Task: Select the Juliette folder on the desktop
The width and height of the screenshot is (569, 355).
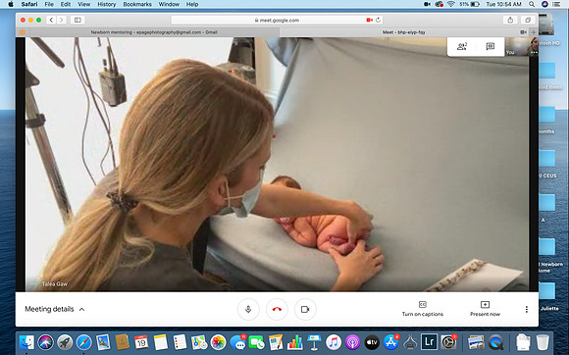Action: 547,295
